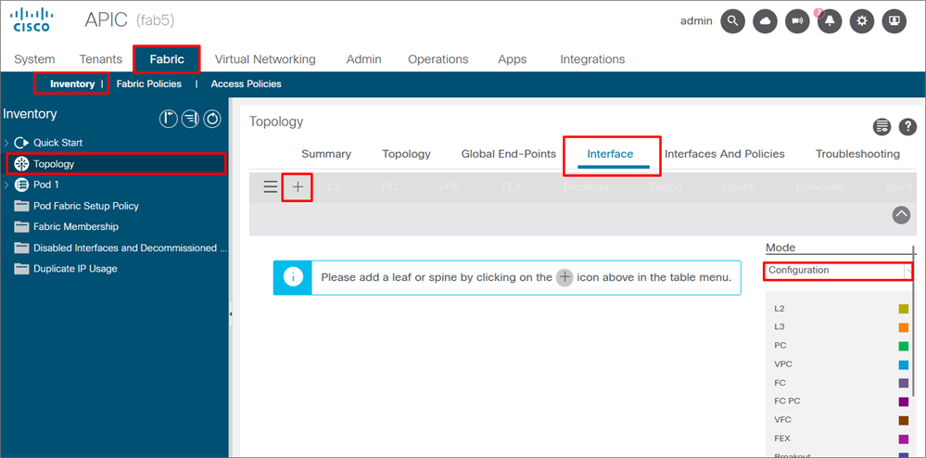Click the user profile monitor icon
This screenshot has width=926, height=458.
894,21
